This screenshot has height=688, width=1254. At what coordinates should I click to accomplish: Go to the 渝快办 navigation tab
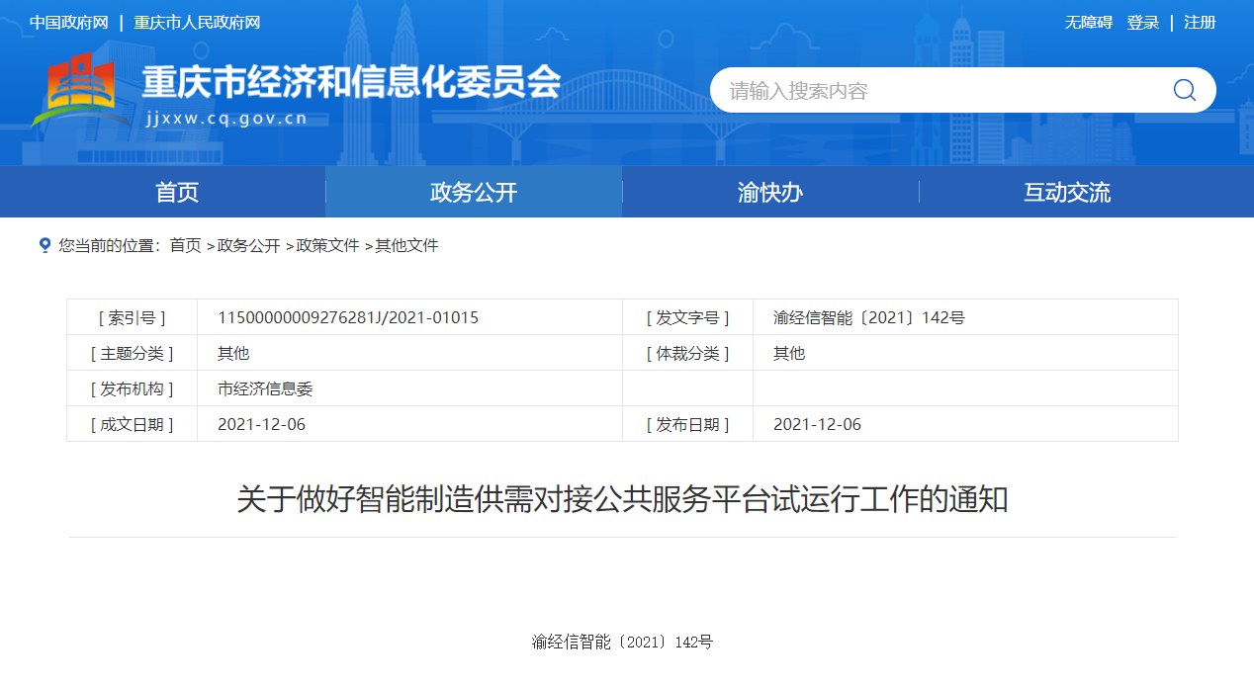tap(770, 193)
